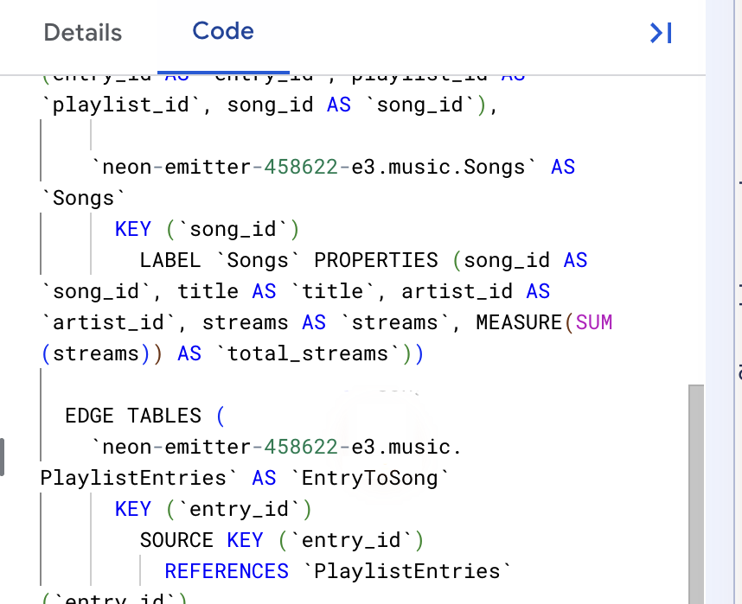This screenshot has height=604, width=742.
Task: Click the `total_streams` identifier
Action: (308, 353)
